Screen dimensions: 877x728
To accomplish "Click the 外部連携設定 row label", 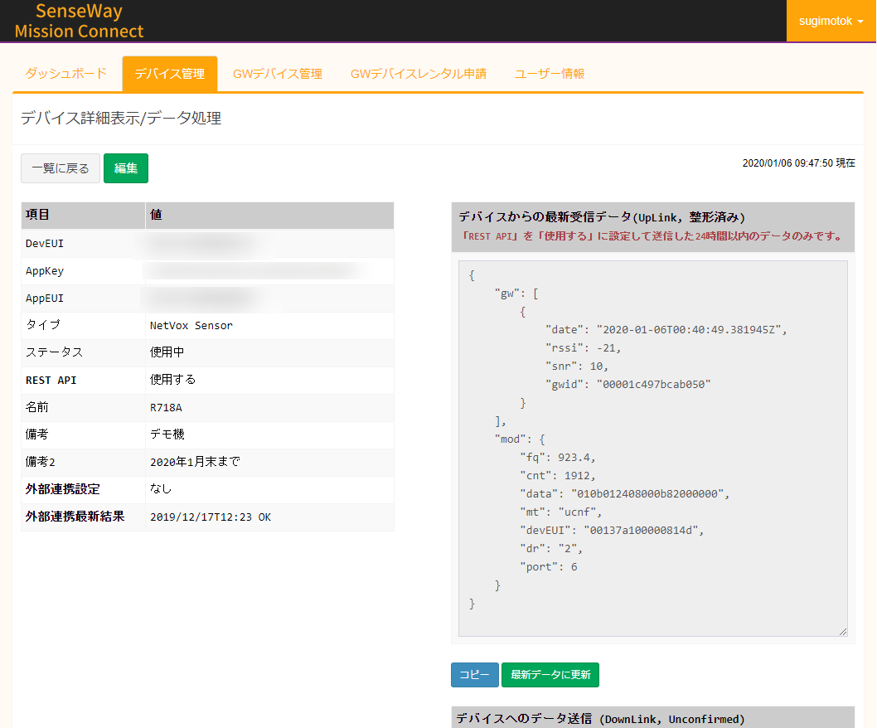I will (63, 489).
